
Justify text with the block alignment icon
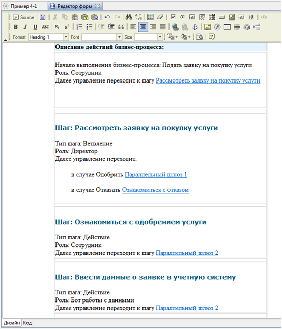coord(163,27)
